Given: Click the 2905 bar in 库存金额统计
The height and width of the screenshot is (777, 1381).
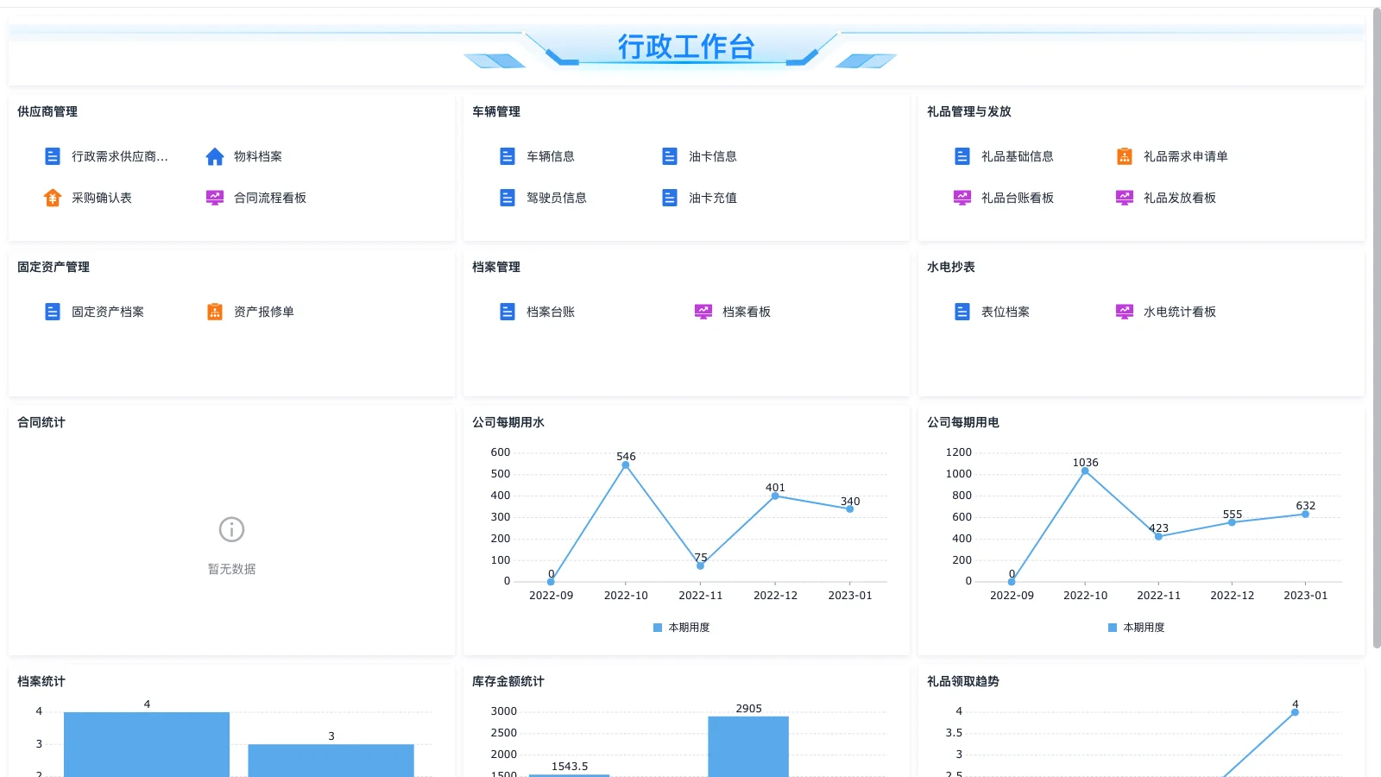Looking at the screenshot, I should coord(748,747).
